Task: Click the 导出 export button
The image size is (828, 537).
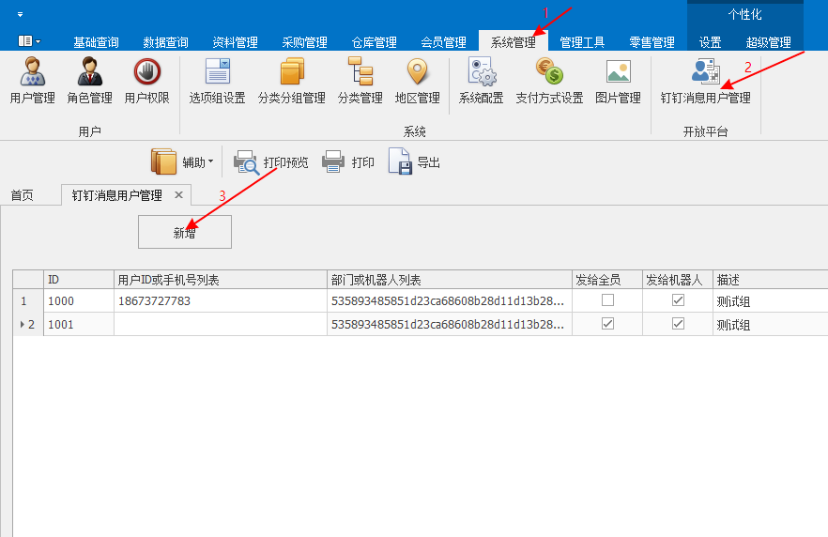Action: pyautogui.click(x=414, y=162)
